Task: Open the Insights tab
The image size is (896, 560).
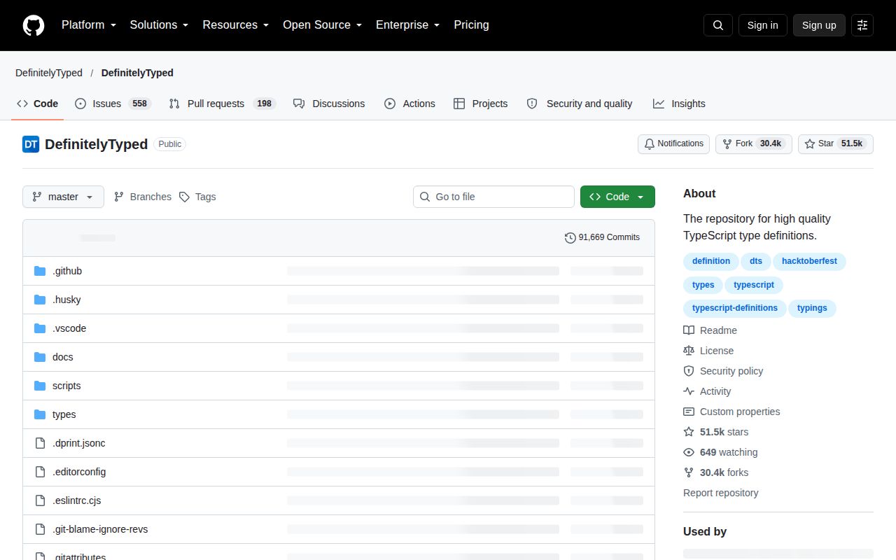Action: (679, 104)
